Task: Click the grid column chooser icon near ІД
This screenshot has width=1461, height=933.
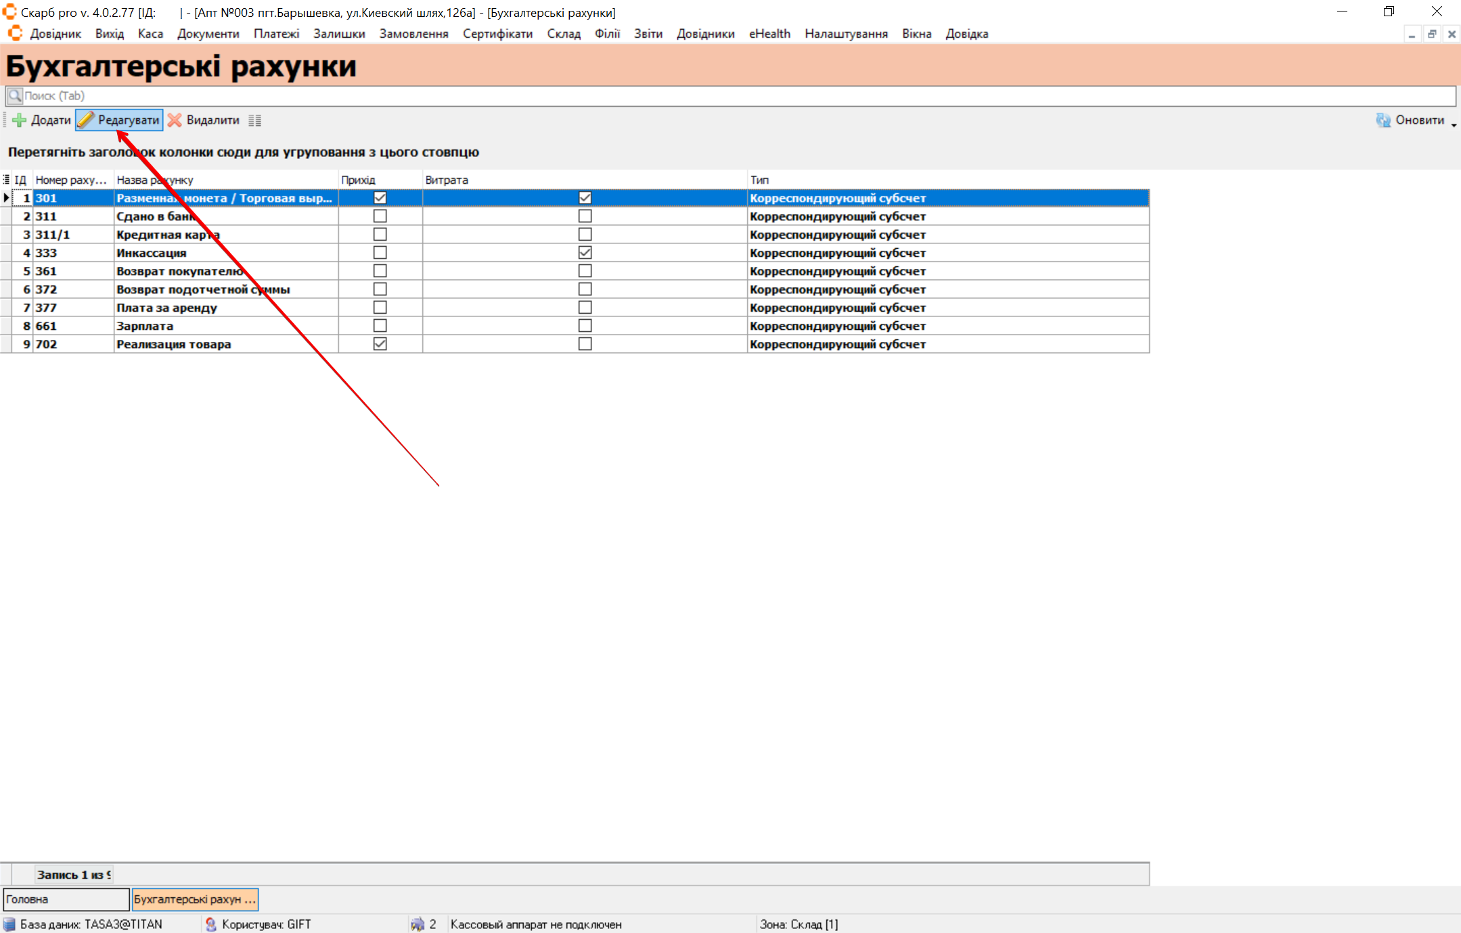Action: (6, 180)
